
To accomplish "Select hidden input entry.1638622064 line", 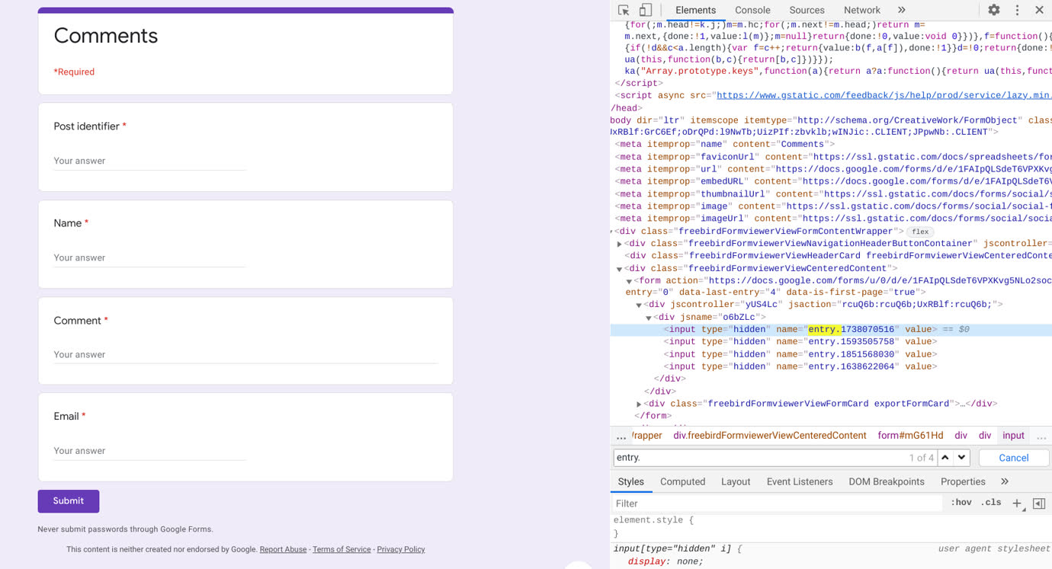I will pos(800,366).
